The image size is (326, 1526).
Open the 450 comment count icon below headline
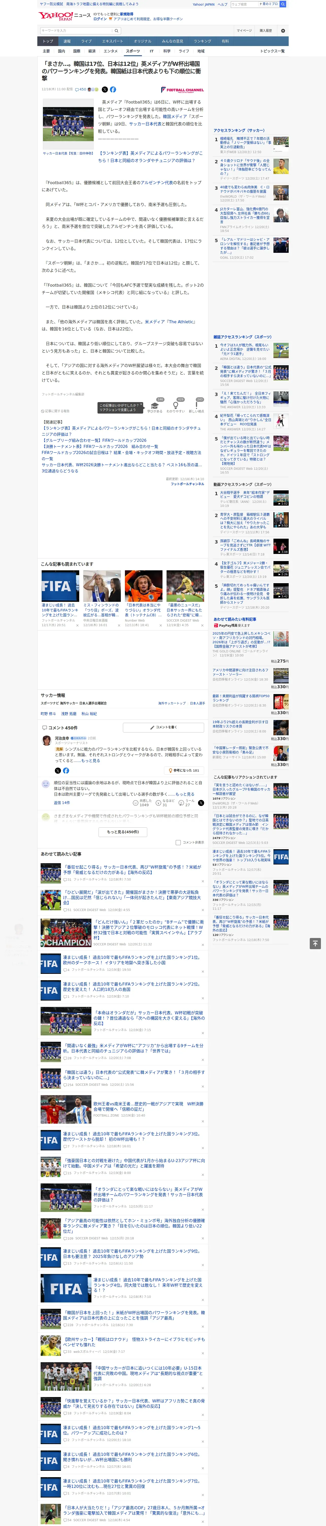(x=80, y=90)
